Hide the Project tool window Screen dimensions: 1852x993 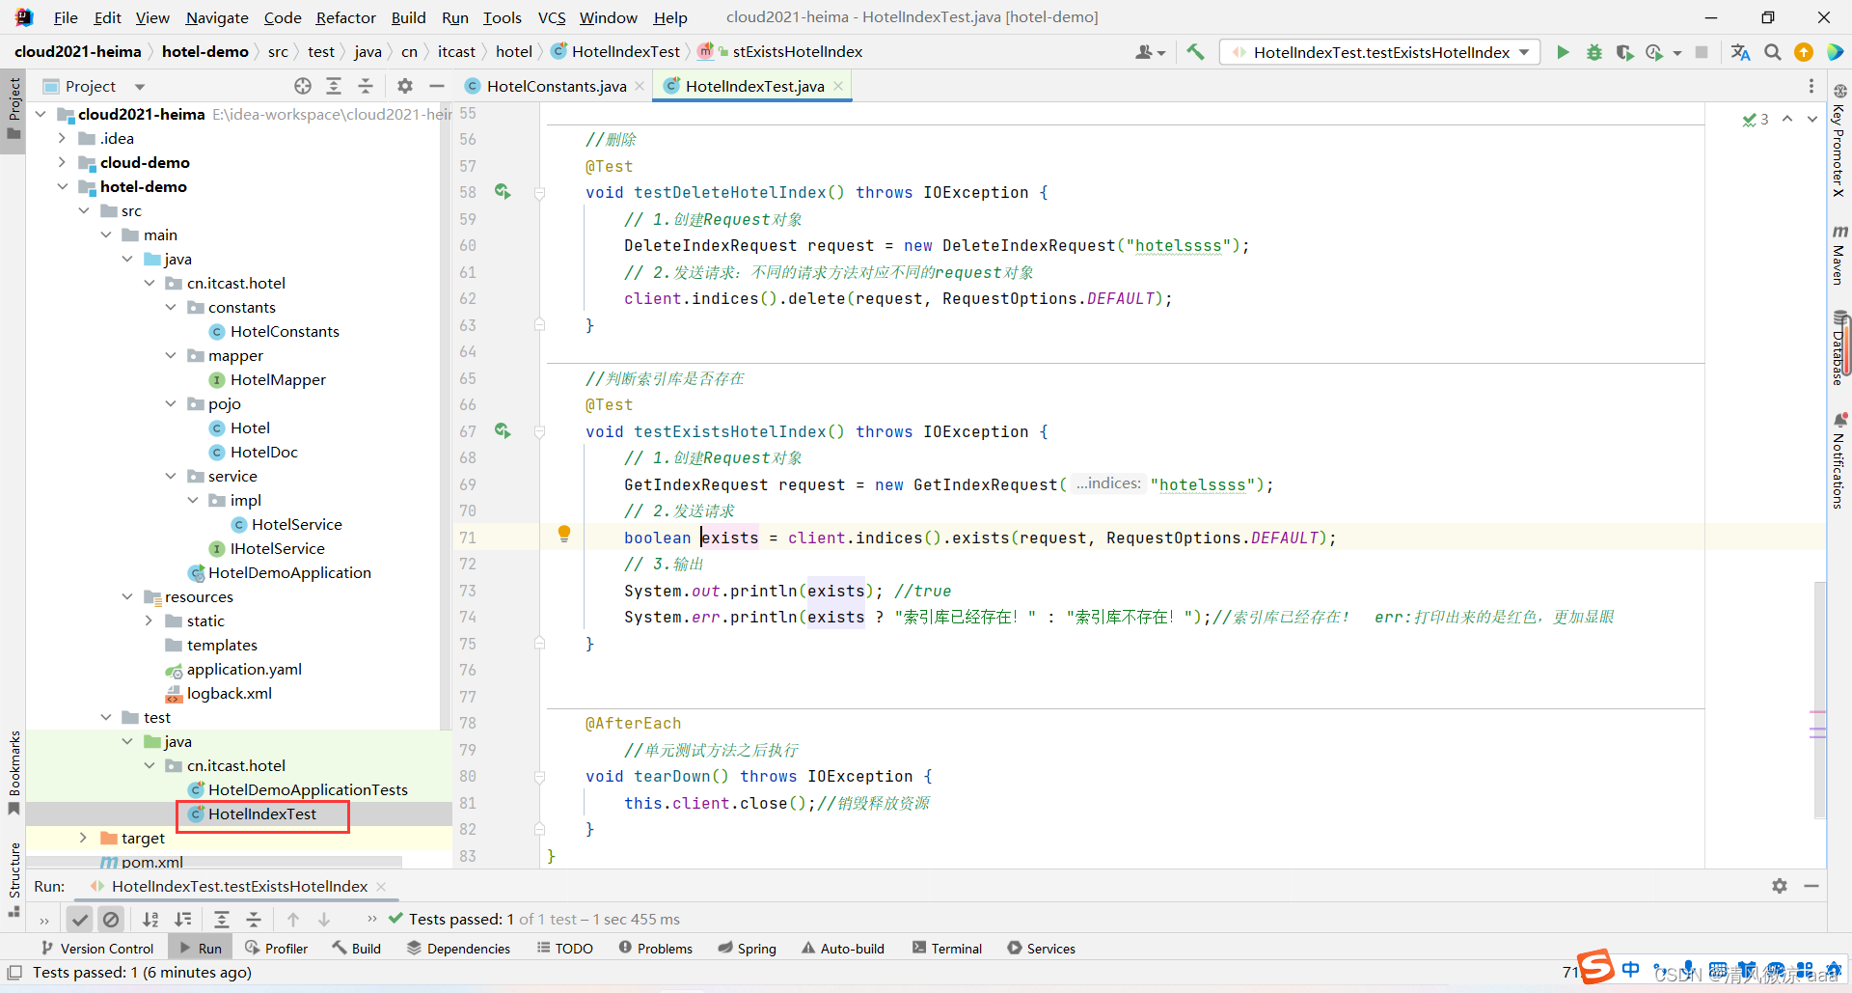(x=437, y=86)
